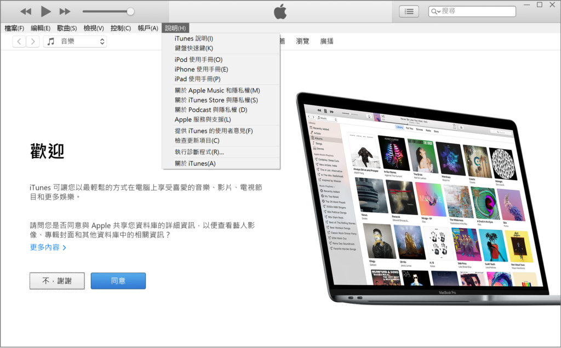Screen dimensions: 561x348
Task: Go forward with the right chevron button
Action: click(x=32, y=42)
